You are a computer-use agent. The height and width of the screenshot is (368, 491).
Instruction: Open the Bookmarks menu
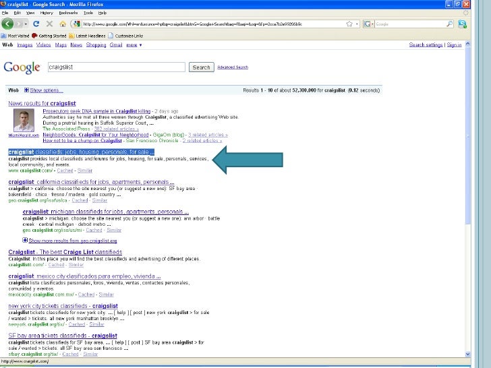tap(68, 13)
